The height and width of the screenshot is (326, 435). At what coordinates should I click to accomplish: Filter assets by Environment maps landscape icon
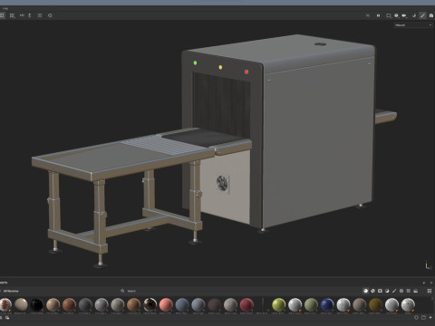tap(416, 291)
